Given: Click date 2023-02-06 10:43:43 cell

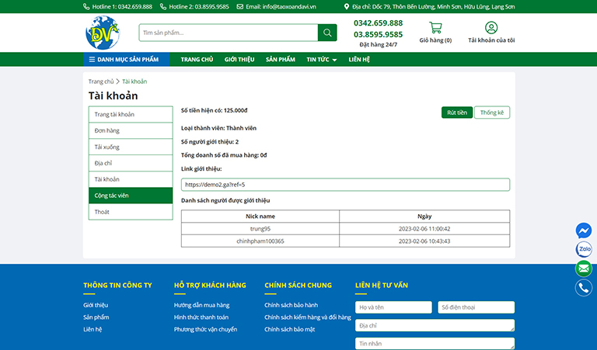Looking at the screenshot, I should 424,241.
